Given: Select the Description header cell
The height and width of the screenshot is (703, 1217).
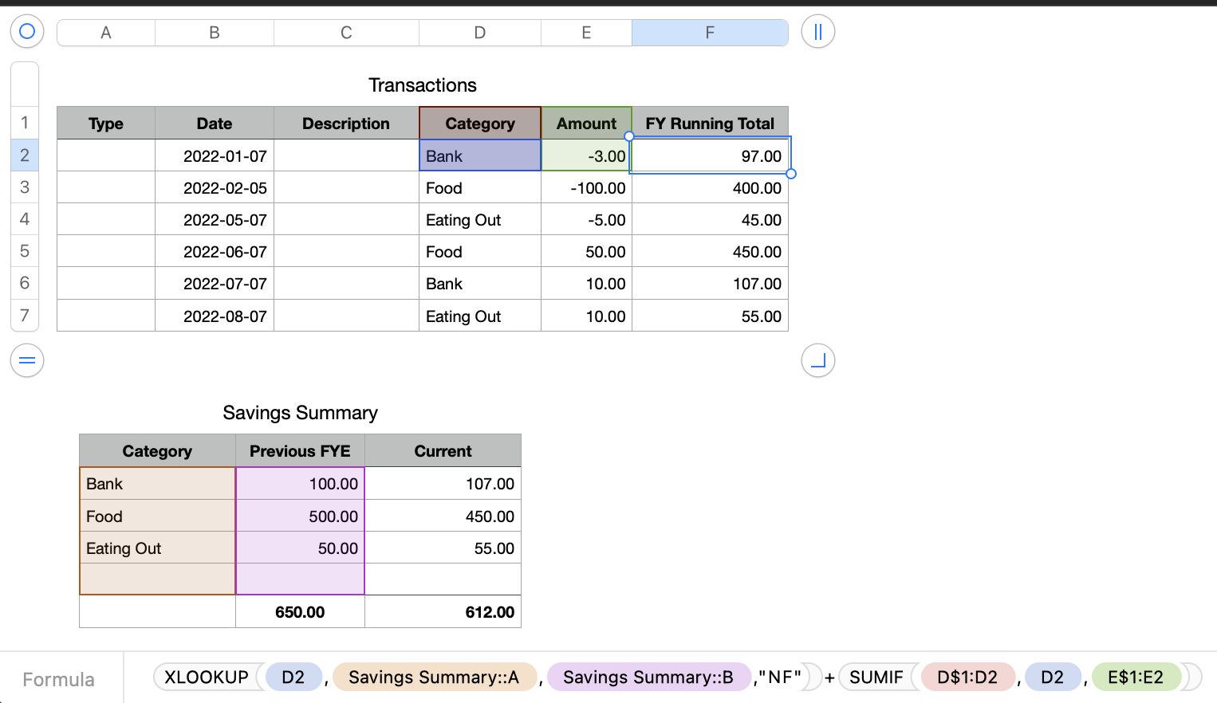Looking at the screenshot, I should (x=346, y=124).
